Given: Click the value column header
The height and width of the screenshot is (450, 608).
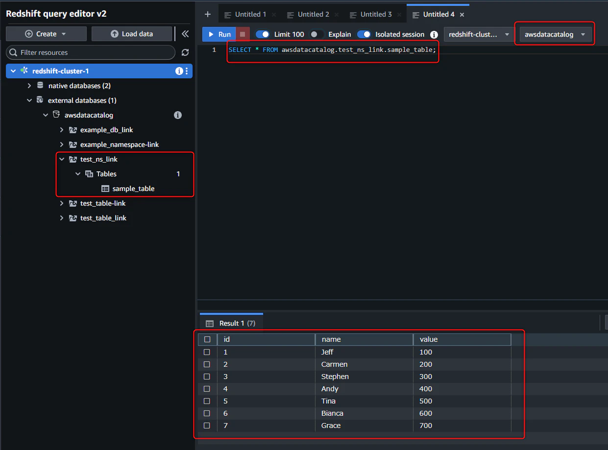Looking at the screenshot, I should 462,339.
